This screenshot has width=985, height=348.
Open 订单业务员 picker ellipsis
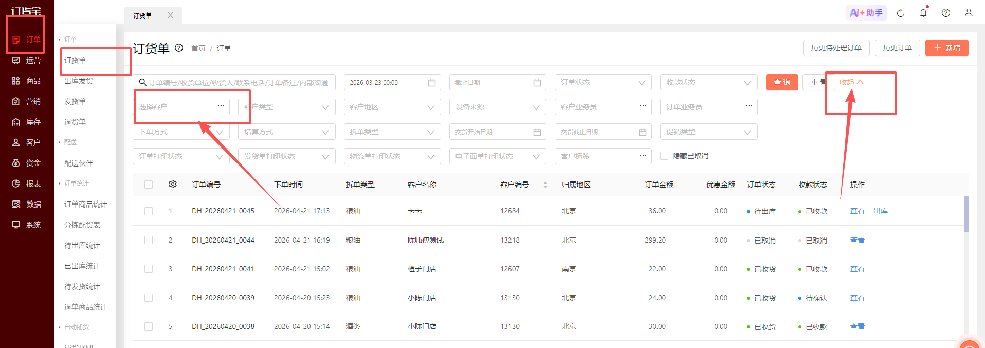click(x=749, y=106)
